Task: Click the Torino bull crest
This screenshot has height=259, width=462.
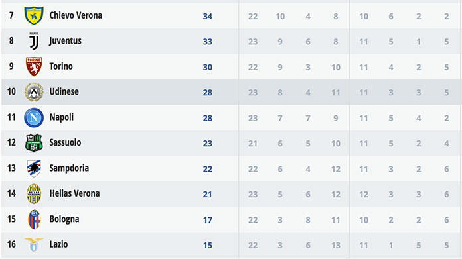Action: (x=34, y=67)
